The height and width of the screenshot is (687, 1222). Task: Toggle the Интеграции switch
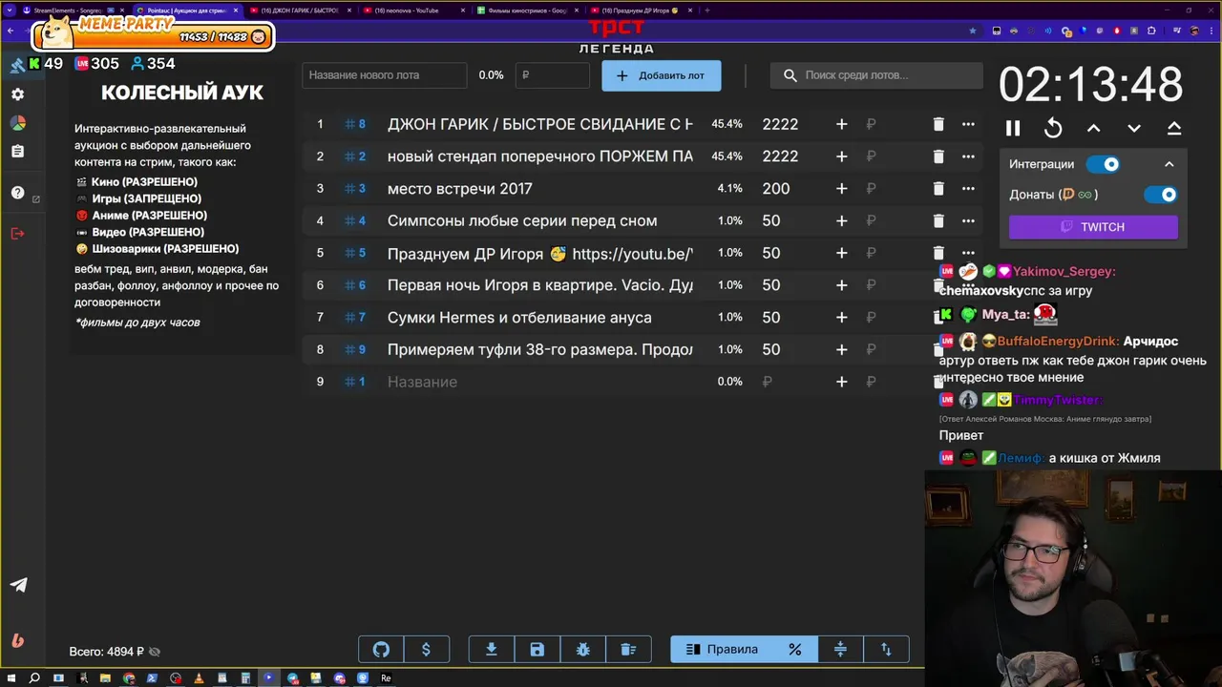(1104, 164)
